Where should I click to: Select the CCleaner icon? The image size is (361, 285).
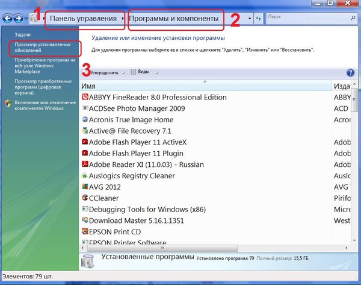(85, 198)
